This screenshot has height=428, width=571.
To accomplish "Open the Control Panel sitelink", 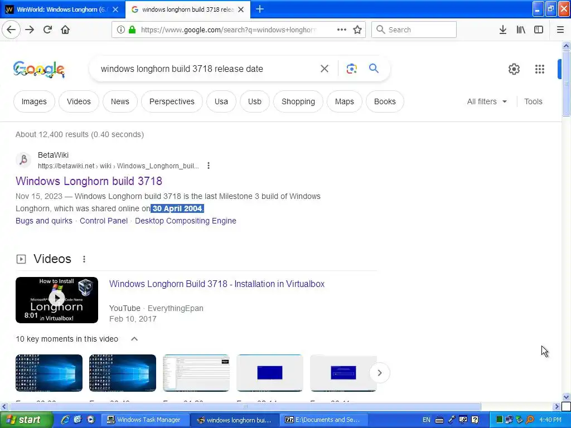I will click(x=104, y=221).
